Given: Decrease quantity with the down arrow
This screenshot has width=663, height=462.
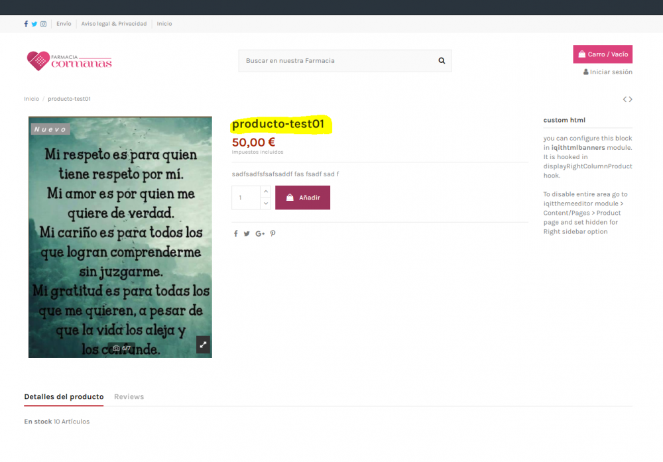Looking at the screenshot, I should point(265,203).
